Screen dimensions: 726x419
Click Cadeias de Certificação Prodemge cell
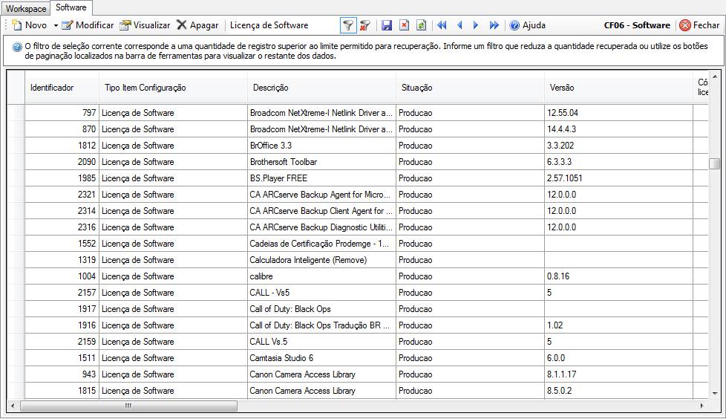pos(321,244)
